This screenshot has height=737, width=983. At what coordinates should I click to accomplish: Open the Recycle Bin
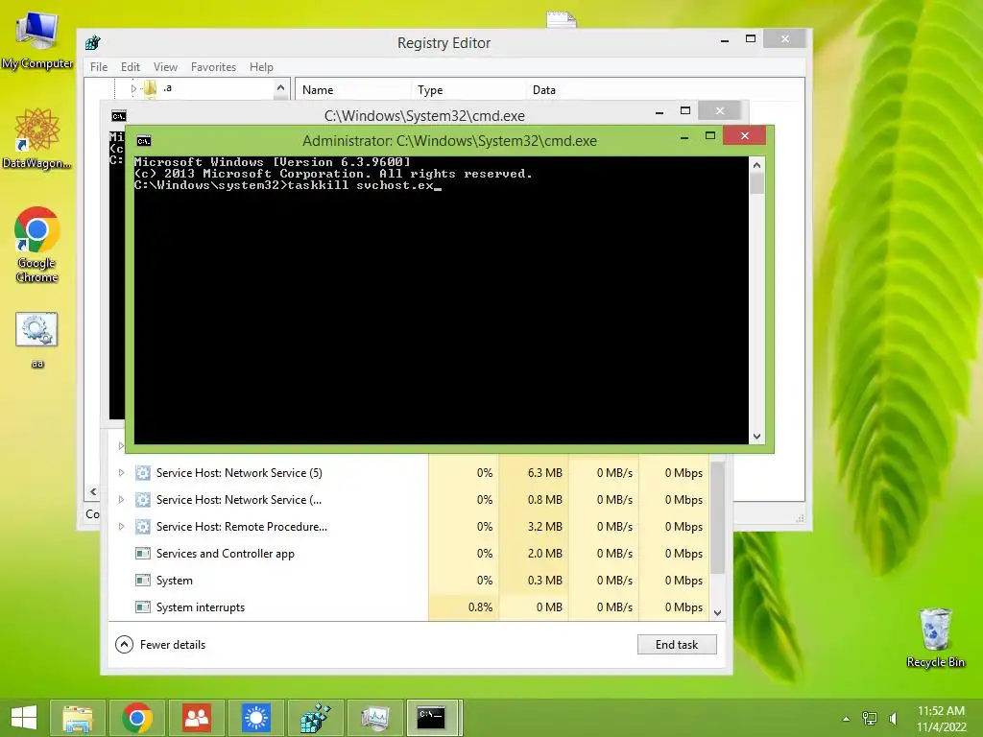[935, 637]
